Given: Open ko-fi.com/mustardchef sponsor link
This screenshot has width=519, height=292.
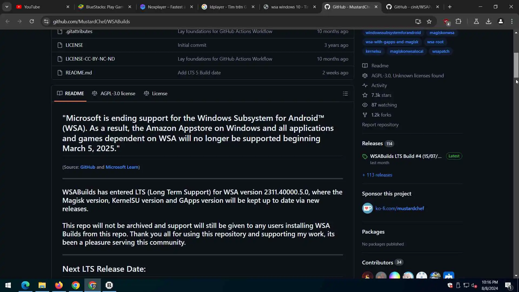Looking at the screenshot, I should click(400, 208).
